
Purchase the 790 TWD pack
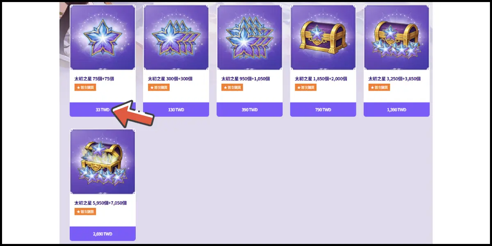tap(323, 109)
